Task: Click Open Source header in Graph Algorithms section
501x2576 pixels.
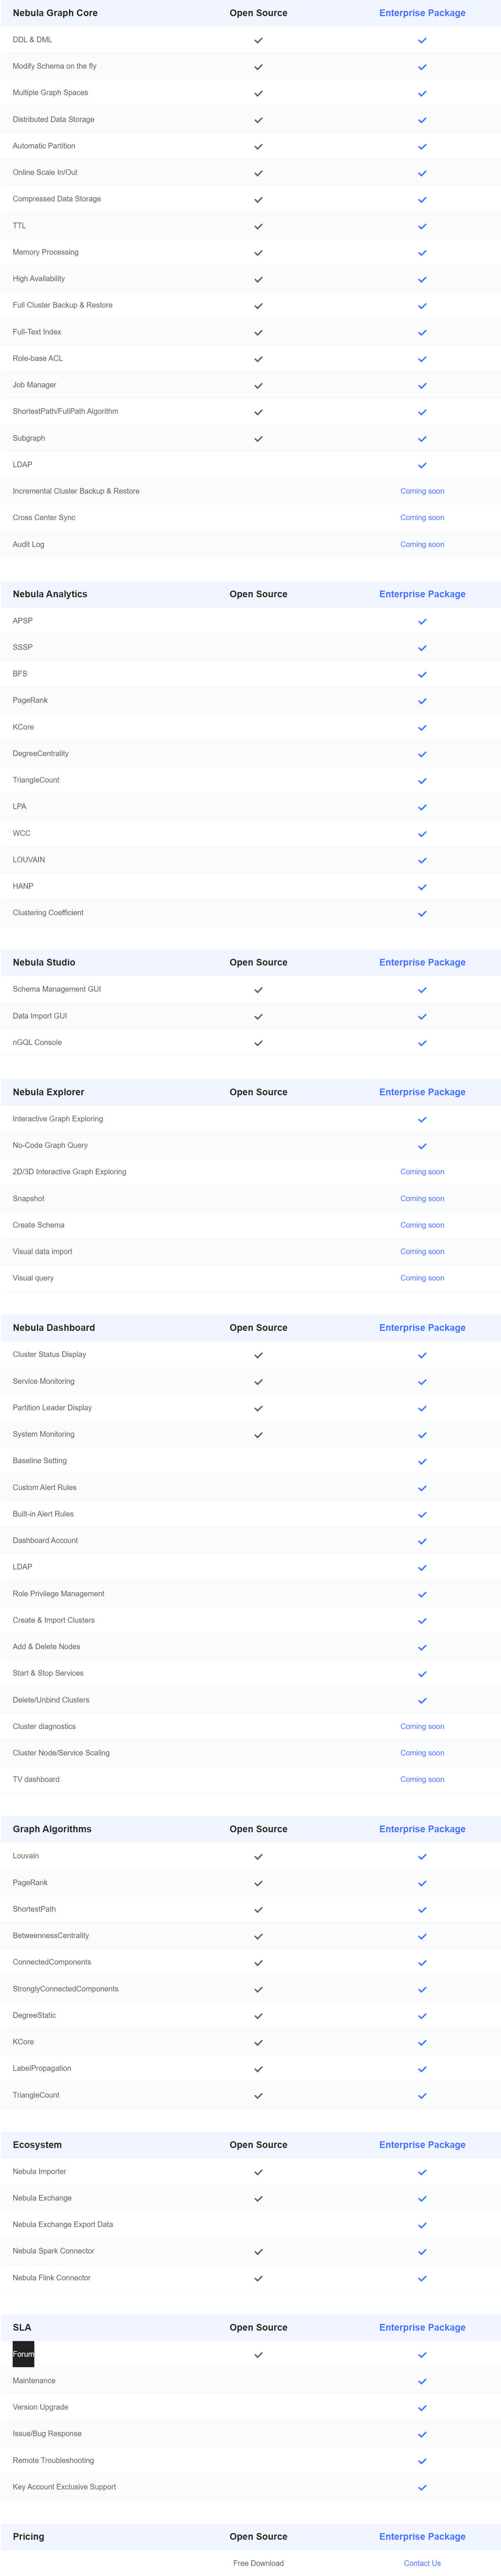Action: 258,1829
